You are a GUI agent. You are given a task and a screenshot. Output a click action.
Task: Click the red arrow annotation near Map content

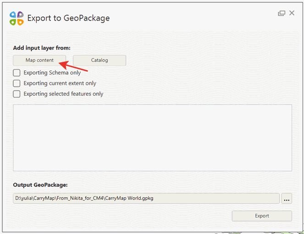(73, 66)
